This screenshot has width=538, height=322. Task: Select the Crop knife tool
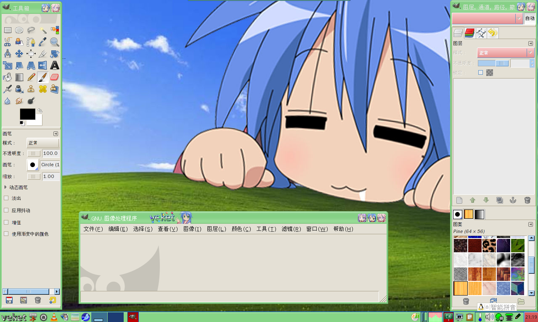[x=43, y=53]
